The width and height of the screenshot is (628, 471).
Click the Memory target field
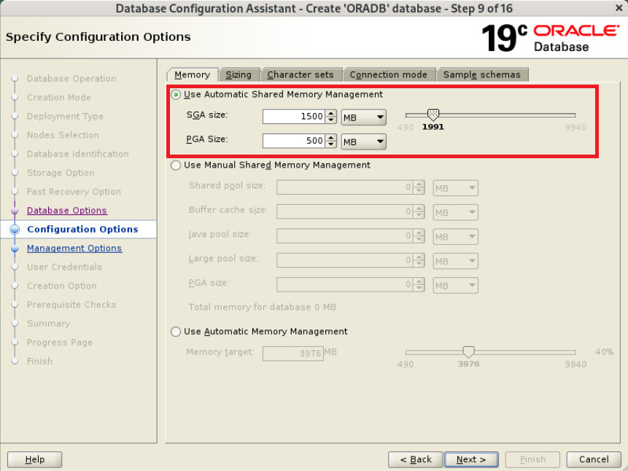tap(293, 353)
